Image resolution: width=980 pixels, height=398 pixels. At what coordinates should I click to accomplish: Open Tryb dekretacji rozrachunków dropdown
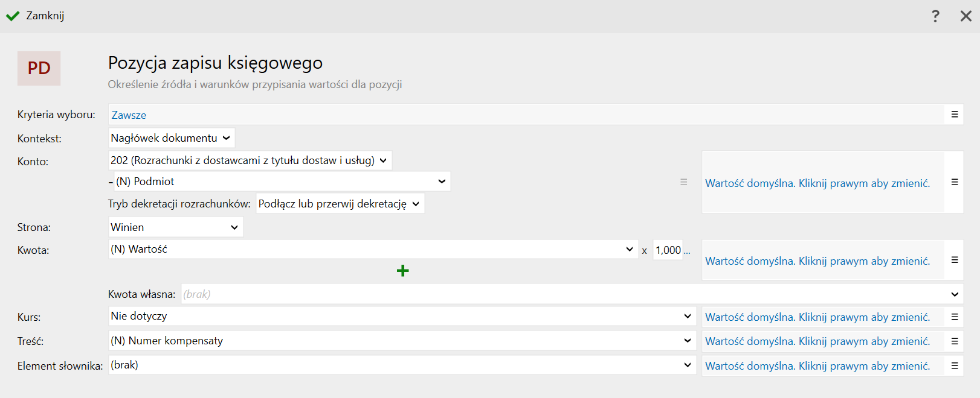[340, 204]
